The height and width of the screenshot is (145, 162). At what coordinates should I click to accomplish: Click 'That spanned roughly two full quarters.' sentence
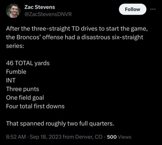(x=60, y=124)
